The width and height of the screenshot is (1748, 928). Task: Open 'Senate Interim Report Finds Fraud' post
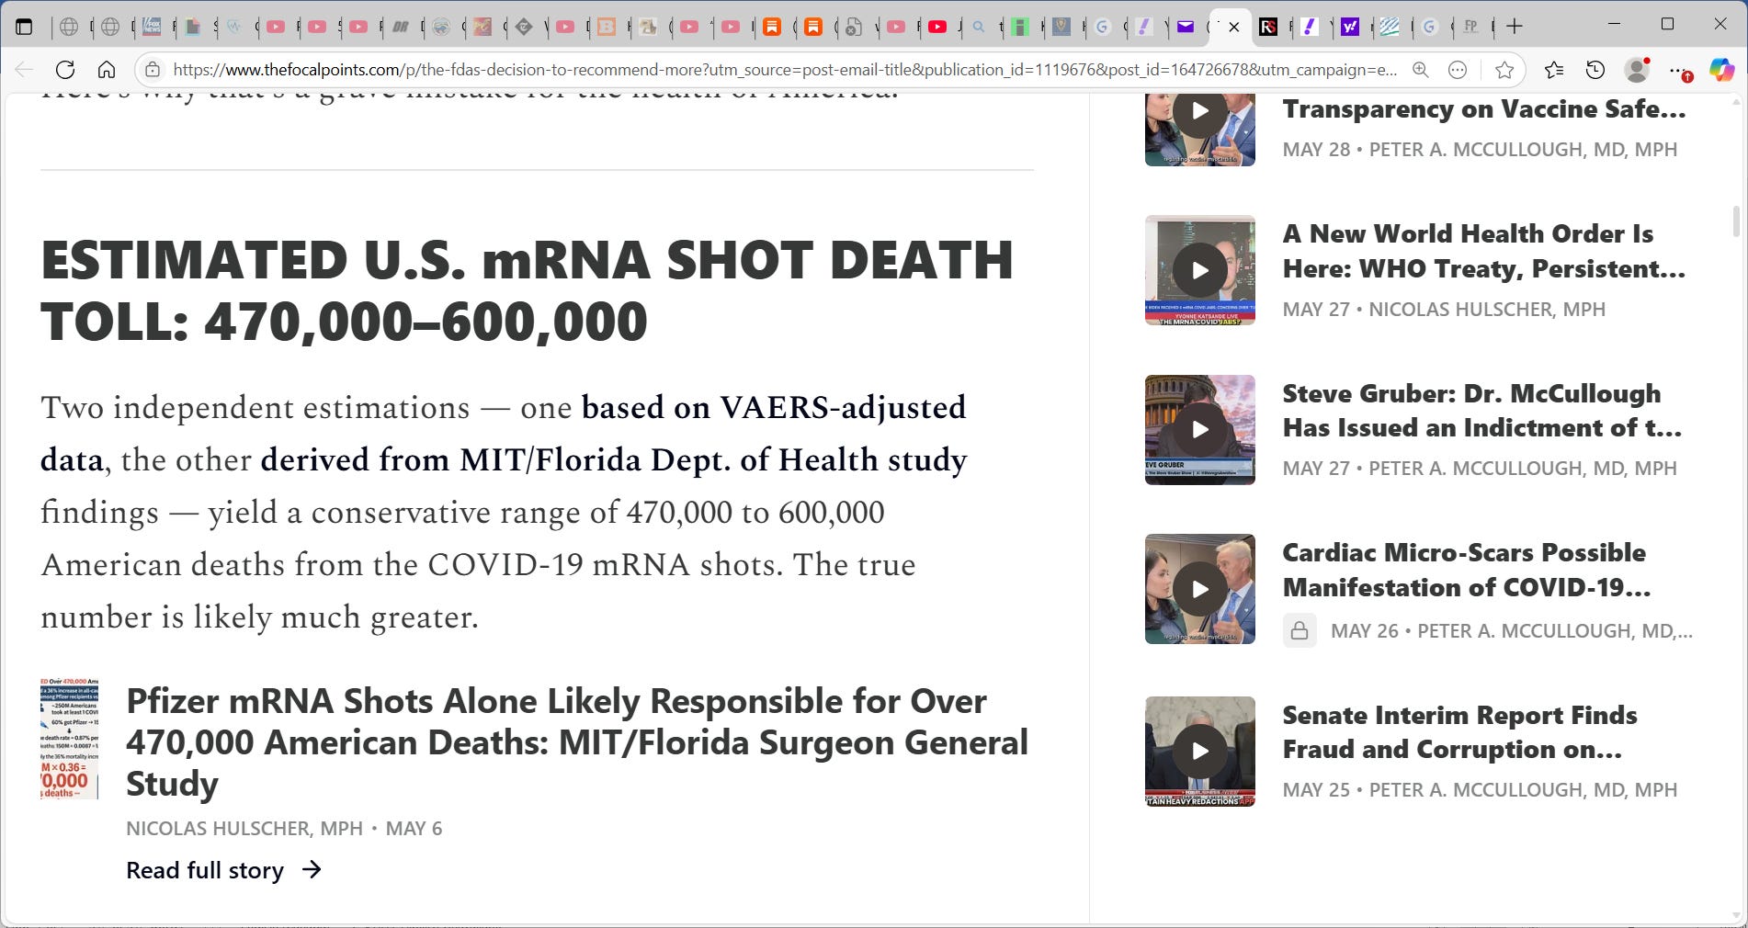coord(1460,732)
